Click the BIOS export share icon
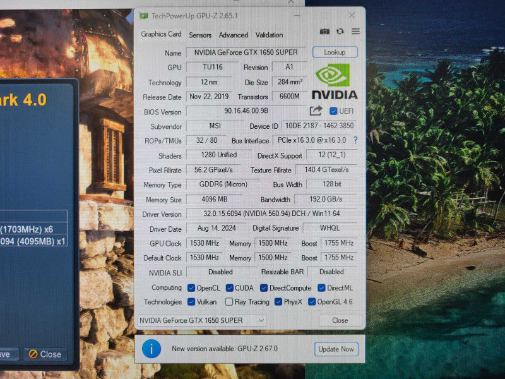The width and height of the screenshot is (505, 379). pyautogui.click(x=316, y=111)
